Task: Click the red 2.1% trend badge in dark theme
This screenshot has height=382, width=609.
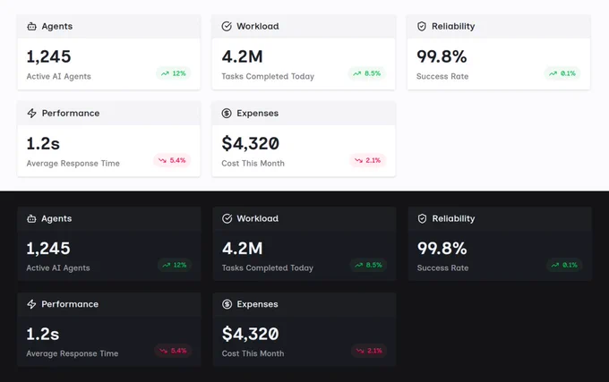Action: coord(369,351)
